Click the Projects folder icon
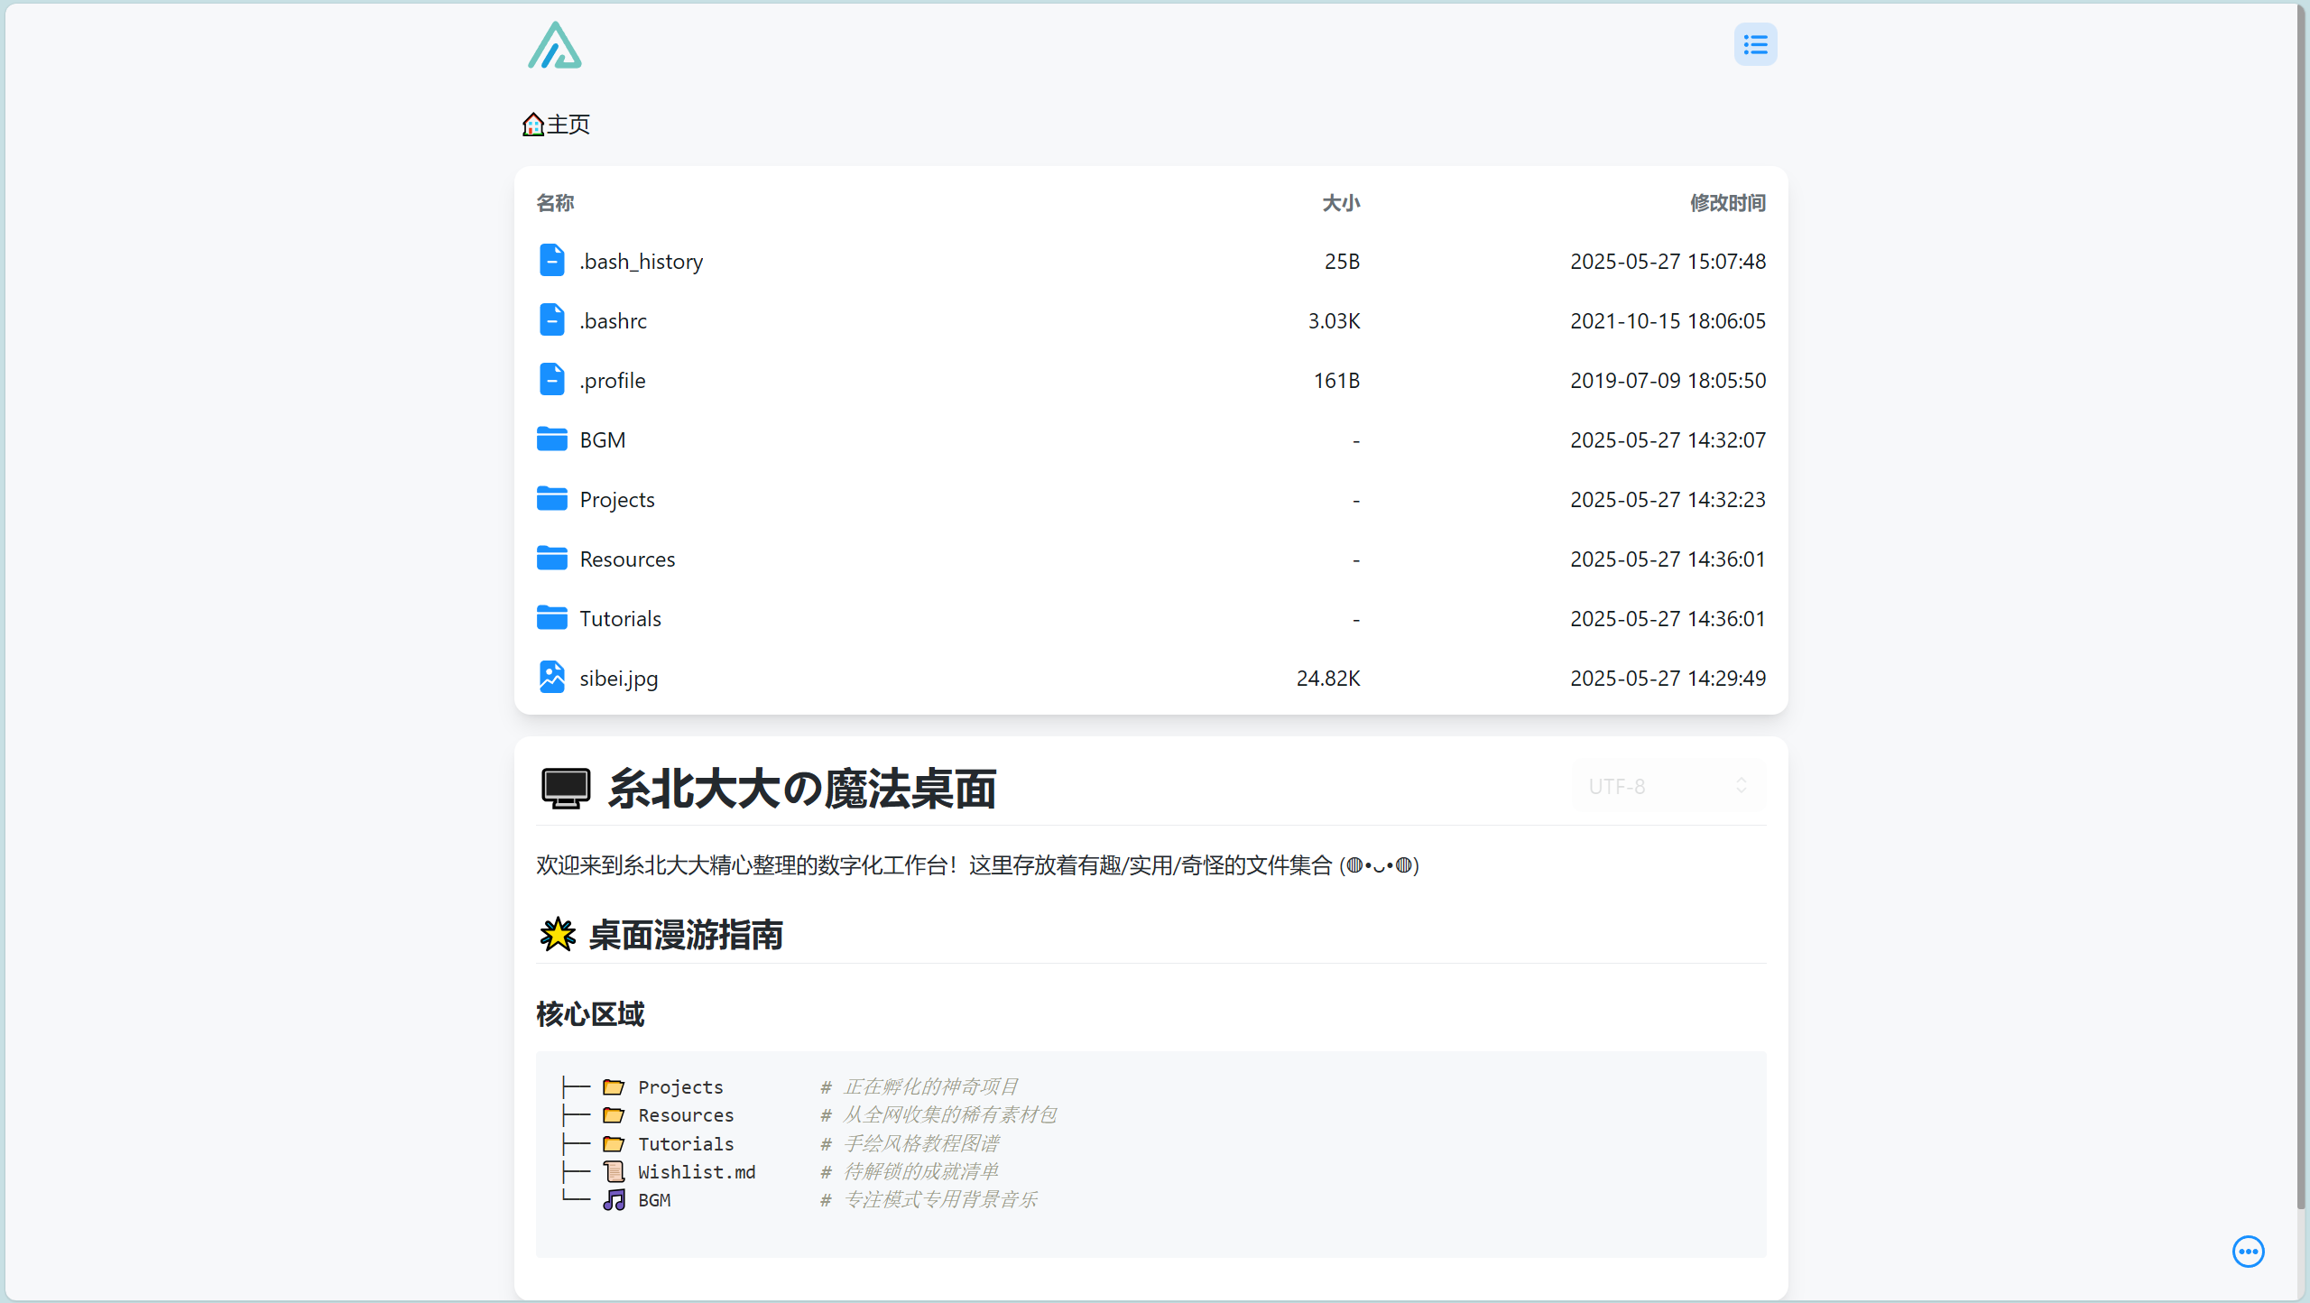The height and width of the screenshot is (1303, 2310). 551,498
